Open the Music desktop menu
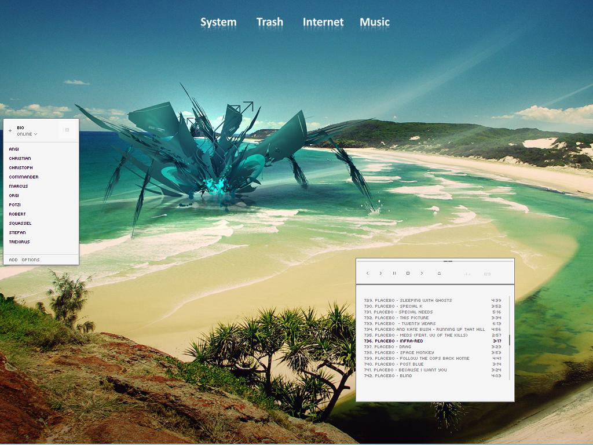 click(375, 22)
